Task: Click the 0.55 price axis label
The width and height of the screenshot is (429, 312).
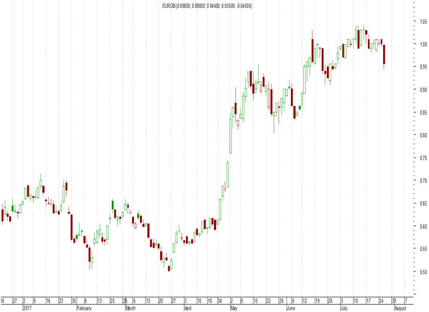Action: 423,249
